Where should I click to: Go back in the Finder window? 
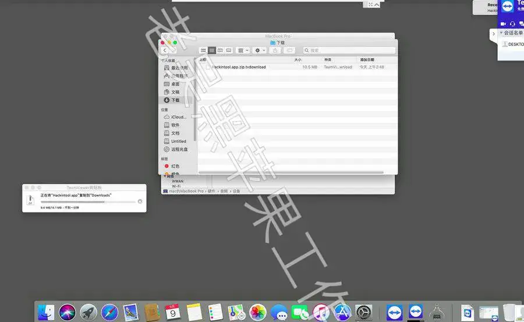165,50
